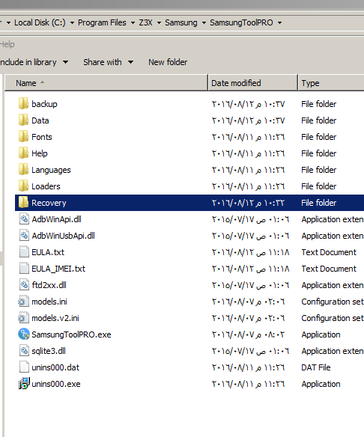Sort by the Date modified column header
The height and width of the screenshot is (437, 364).
click(253, 83)
